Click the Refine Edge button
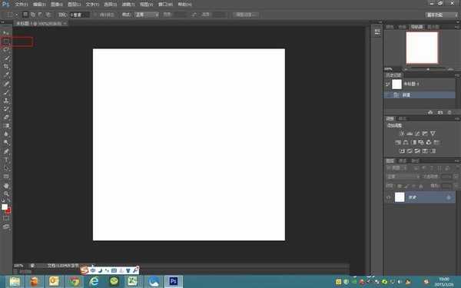Viewport: 461px width, 288px height. pyautogui.click(x=246, y=15)
